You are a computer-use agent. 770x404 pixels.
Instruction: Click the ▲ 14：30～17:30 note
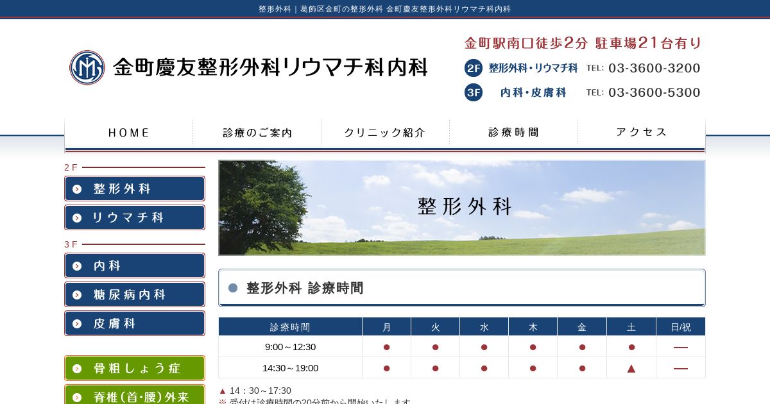click(x=255, y=391)
